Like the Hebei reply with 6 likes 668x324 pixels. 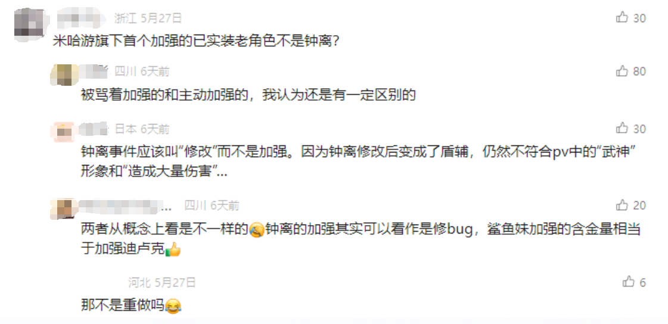(629, 282)
